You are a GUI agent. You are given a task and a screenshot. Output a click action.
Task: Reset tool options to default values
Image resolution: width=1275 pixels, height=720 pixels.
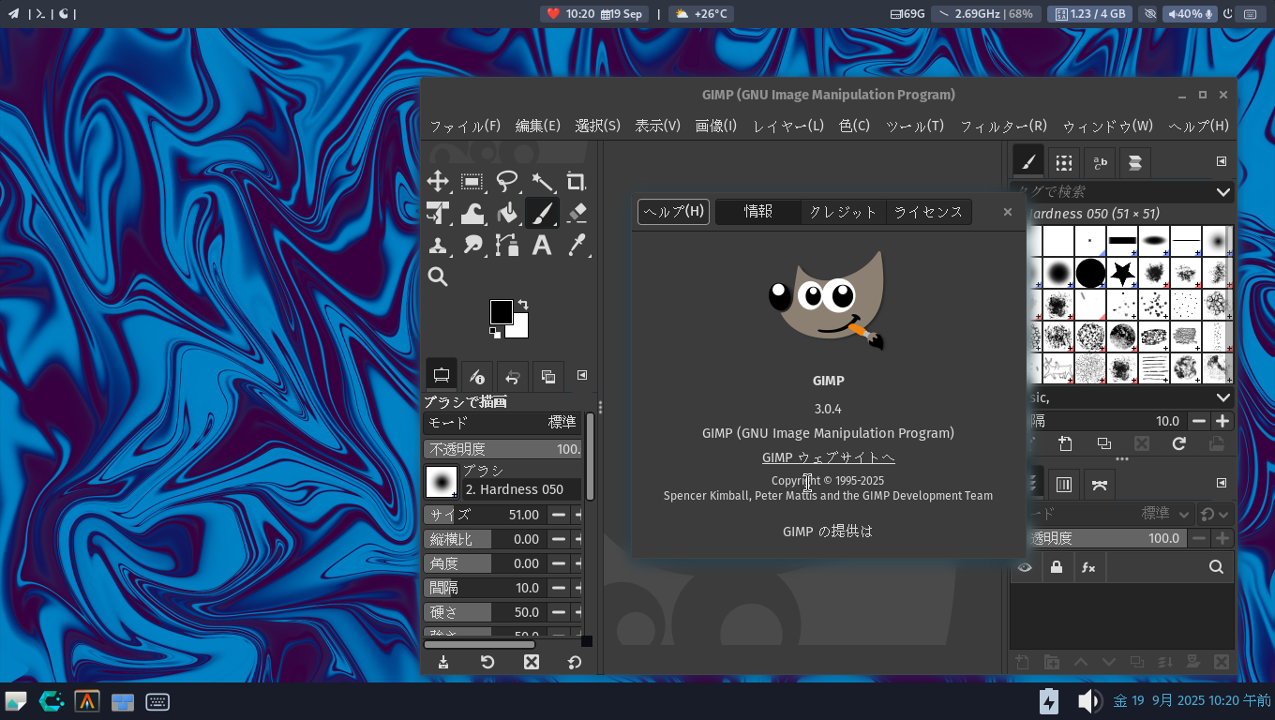tap(575, 662)
